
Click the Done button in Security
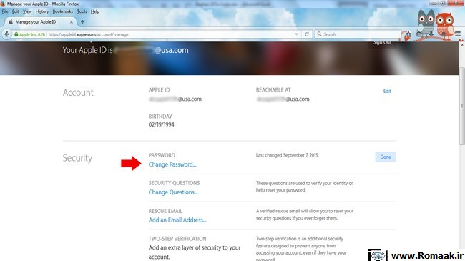pyautogui.click(x=386, y=157)
